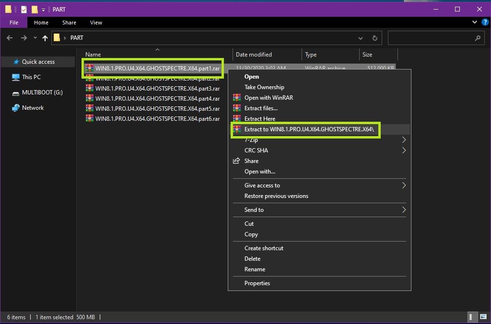Screen dimensions: 491x324
Task: Click the Properties icon in title bar
Action: coord(24,10)
